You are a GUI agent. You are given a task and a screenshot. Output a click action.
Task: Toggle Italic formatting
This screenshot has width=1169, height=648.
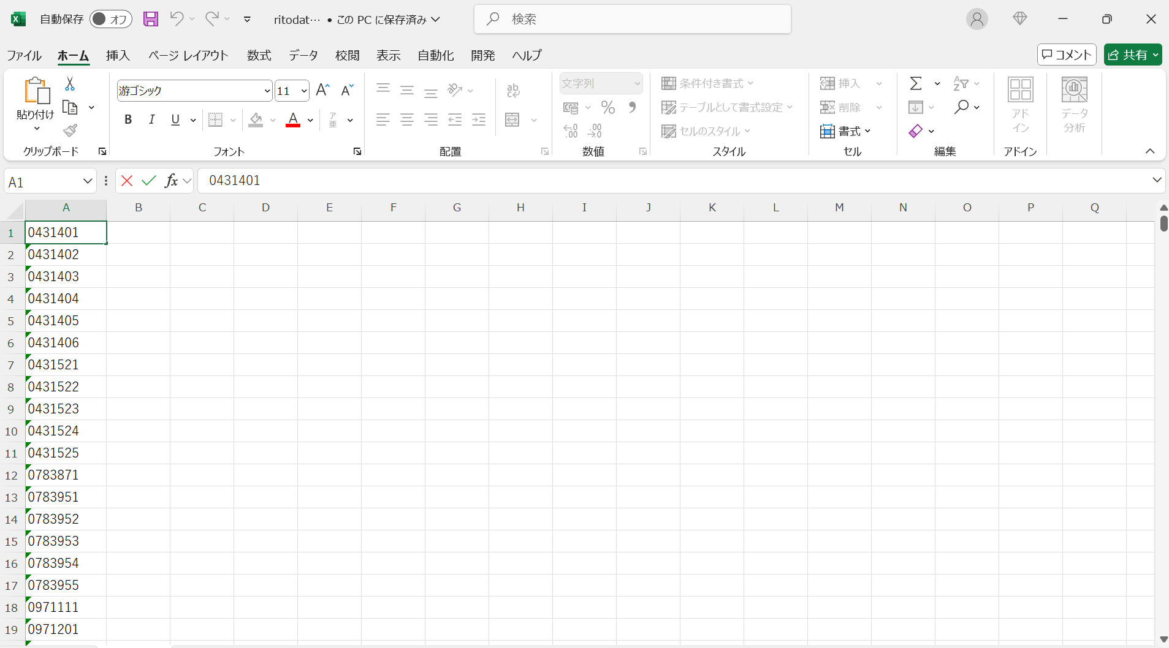tap(151, 119)
